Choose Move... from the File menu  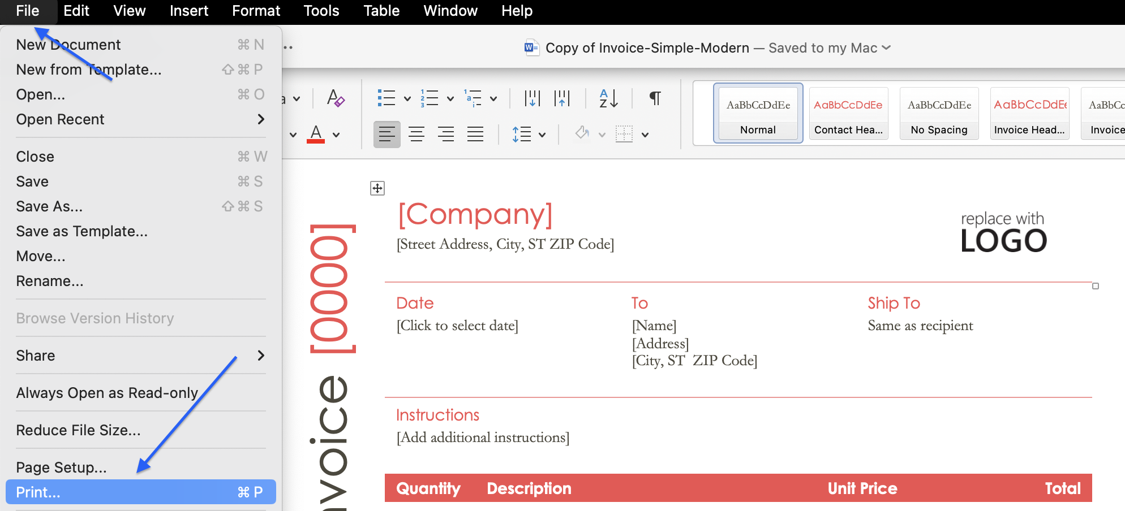(141, 256)
